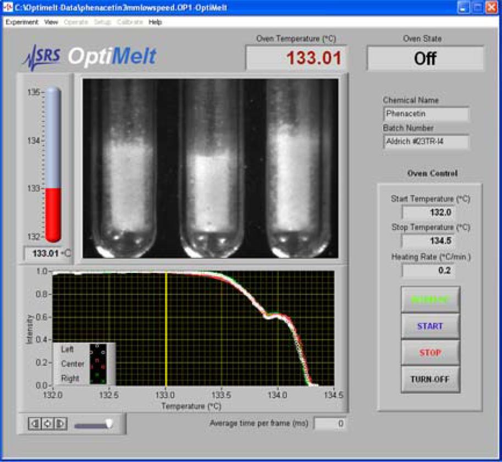Click the large red Oven Temperature readout

coord(296,58)
